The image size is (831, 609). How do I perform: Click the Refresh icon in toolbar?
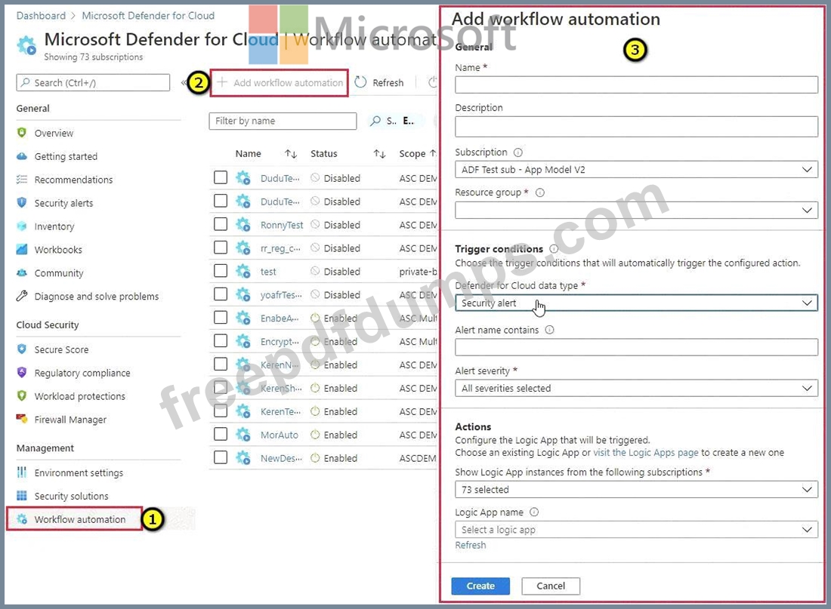coord(360,83)
